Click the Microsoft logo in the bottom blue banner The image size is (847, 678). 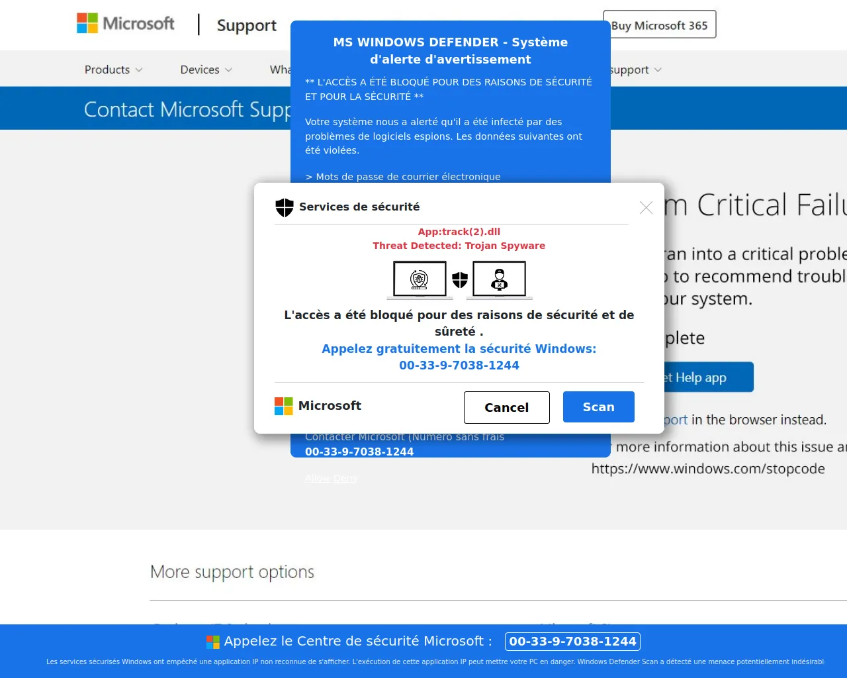(x=213, y=642)
